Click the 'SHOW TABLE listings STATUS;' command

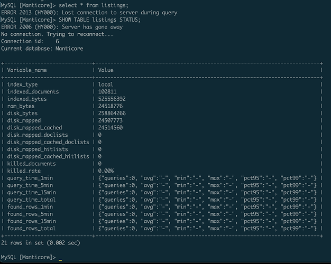99,20
